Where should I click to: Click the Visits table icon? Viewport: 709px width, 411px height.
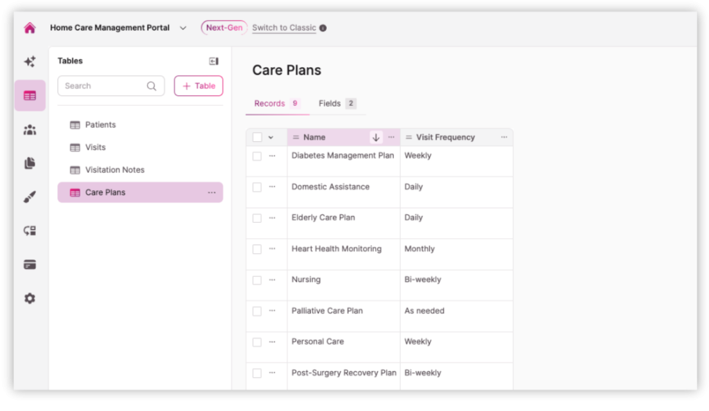point(75,147)
